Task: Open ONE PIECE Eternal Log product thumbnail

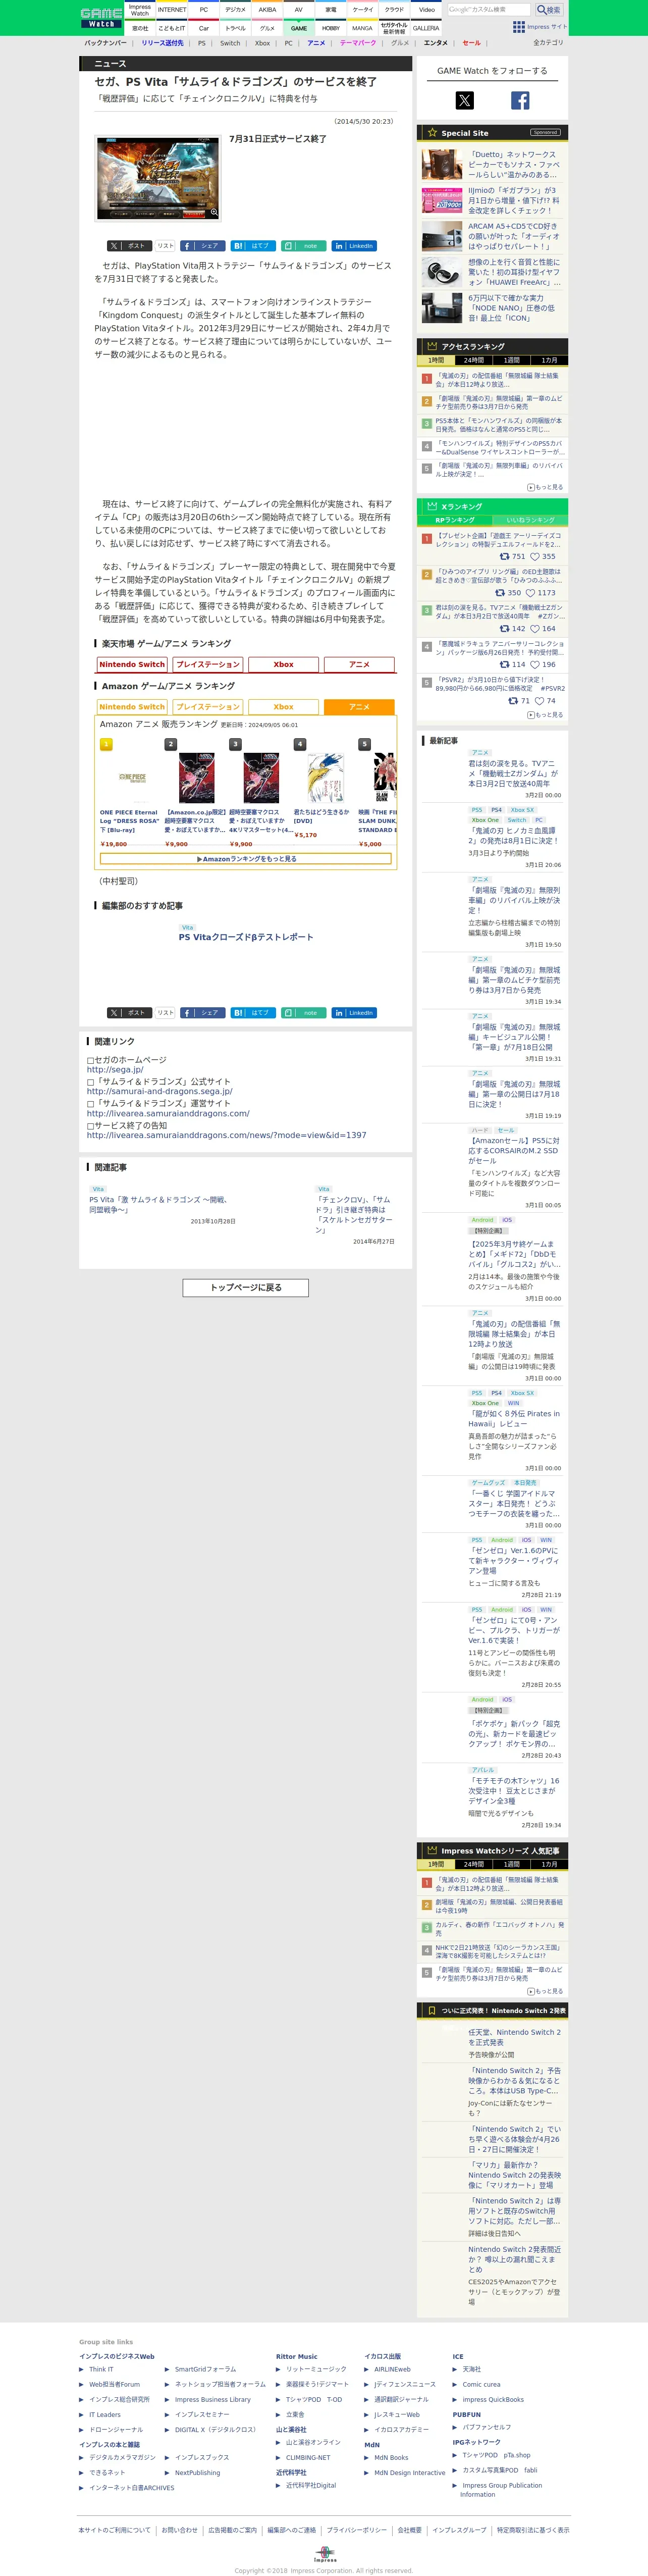Action: point(132,777)
